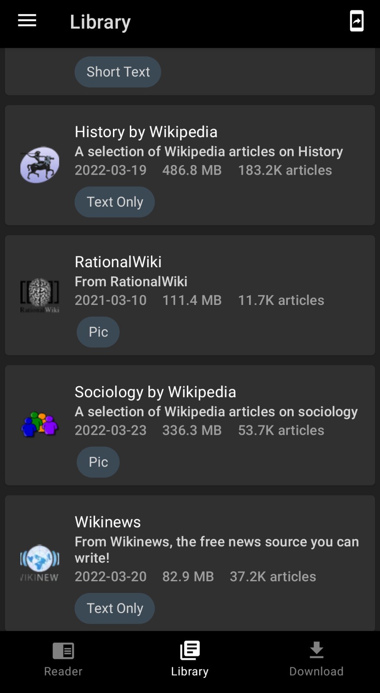The height and width of the screenshot is (693, 380).
Task: Tap Text Only tag under Wikinews
Action: click(x=115, y=609)
